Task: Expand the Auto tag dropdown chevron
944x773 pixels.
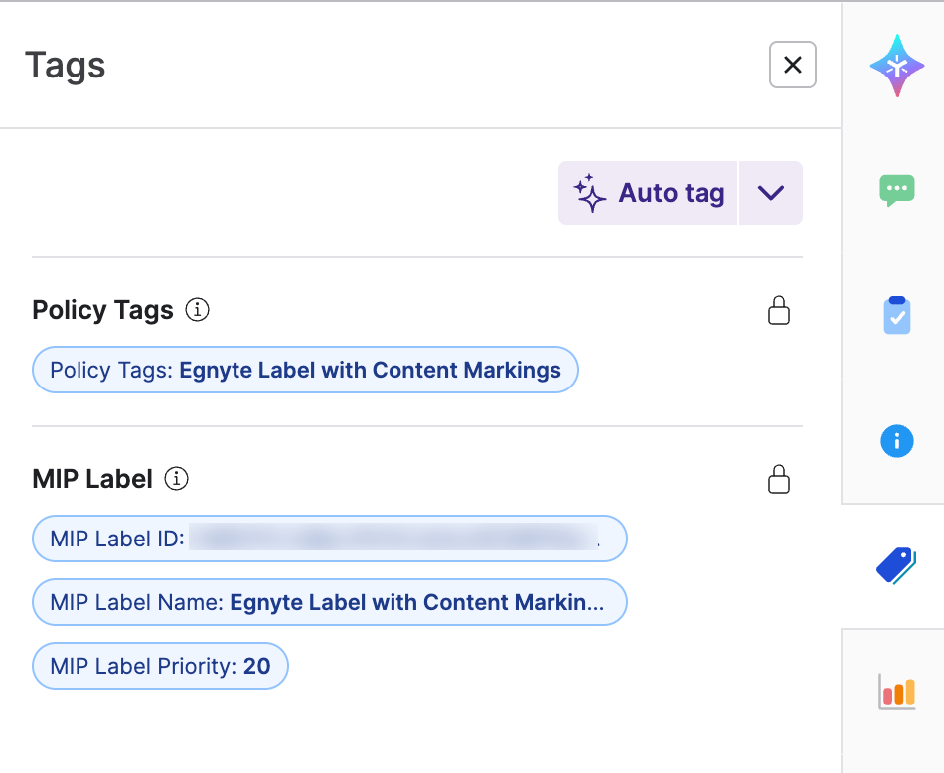Action: click(x=771, y=192)
